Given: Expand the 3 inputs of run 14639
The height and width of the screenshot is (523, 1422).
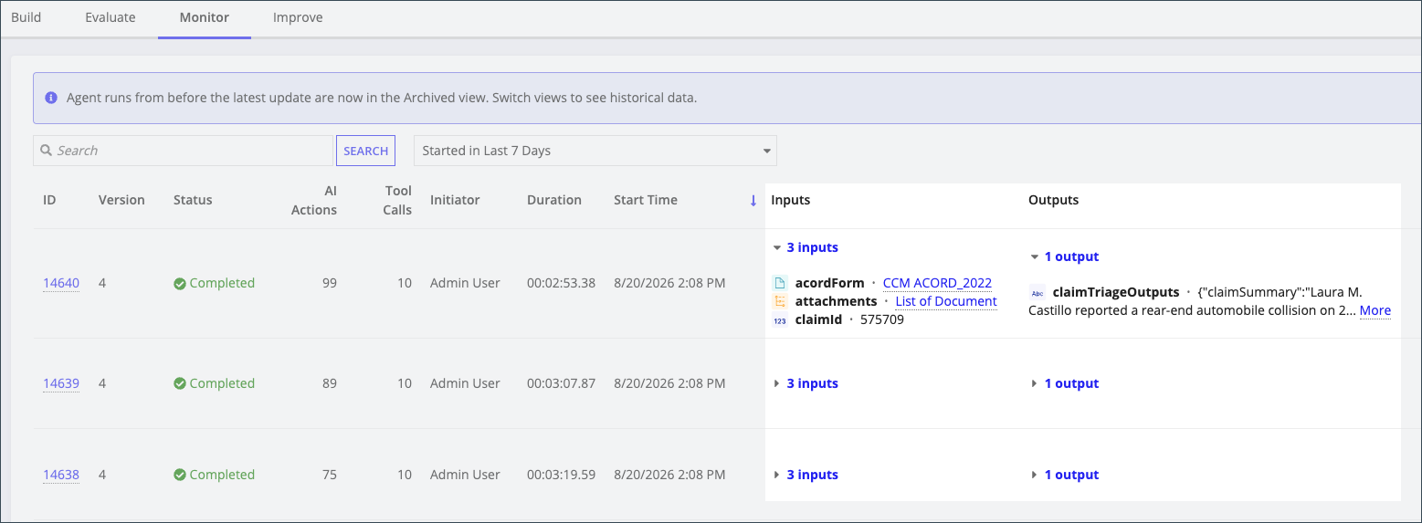Looking at the screenshot, I should tap(806, 383).
